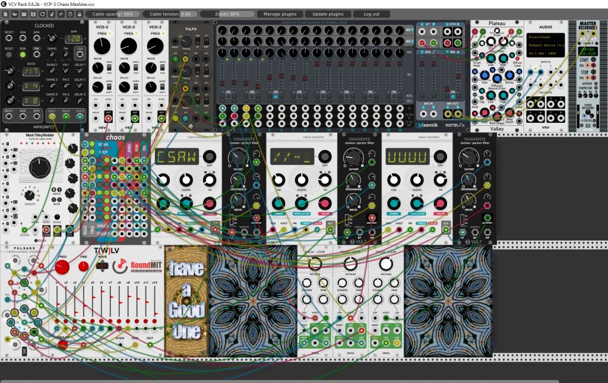The height and width of the screenshot is (383, 608).
Task: Click the UUUU model display on third macro oscillator
Action: click(x=407, y=157)
